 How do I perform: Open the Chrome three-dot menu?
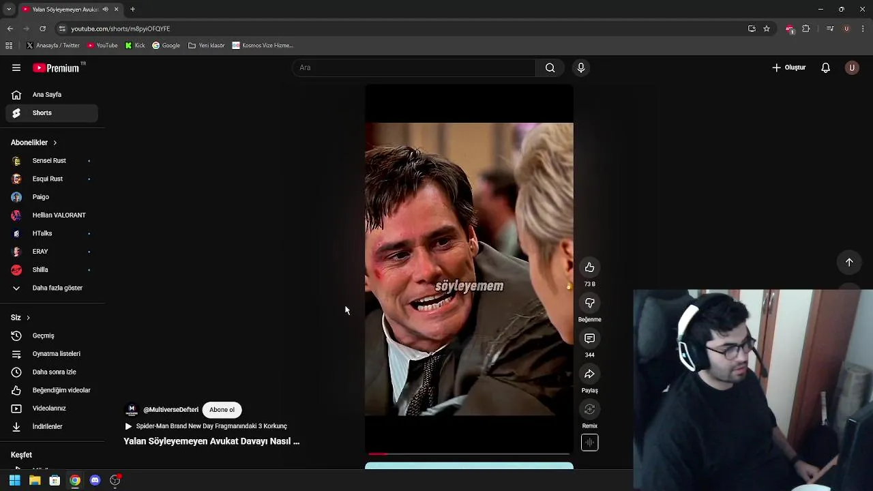click(863, 29)
